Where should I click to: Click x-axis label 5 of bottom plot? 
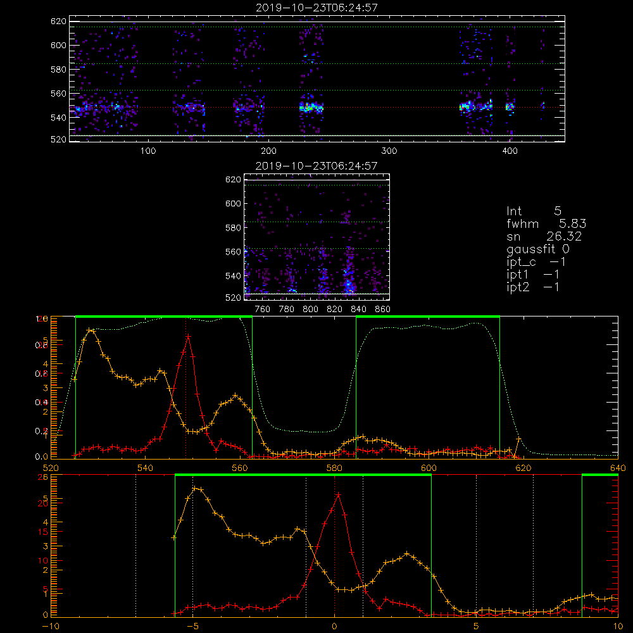click(x=476, y=627)
